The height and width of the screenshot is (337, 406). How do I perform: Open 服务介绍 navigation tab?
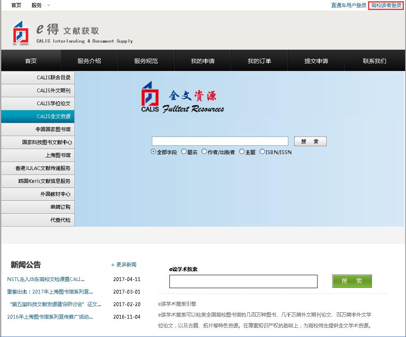click(89, 61)
